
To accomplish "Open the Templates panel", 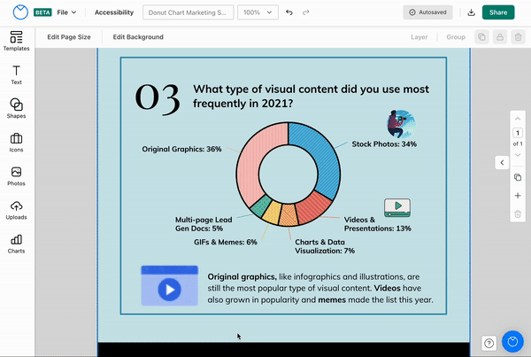I will [x=16, y=41].
